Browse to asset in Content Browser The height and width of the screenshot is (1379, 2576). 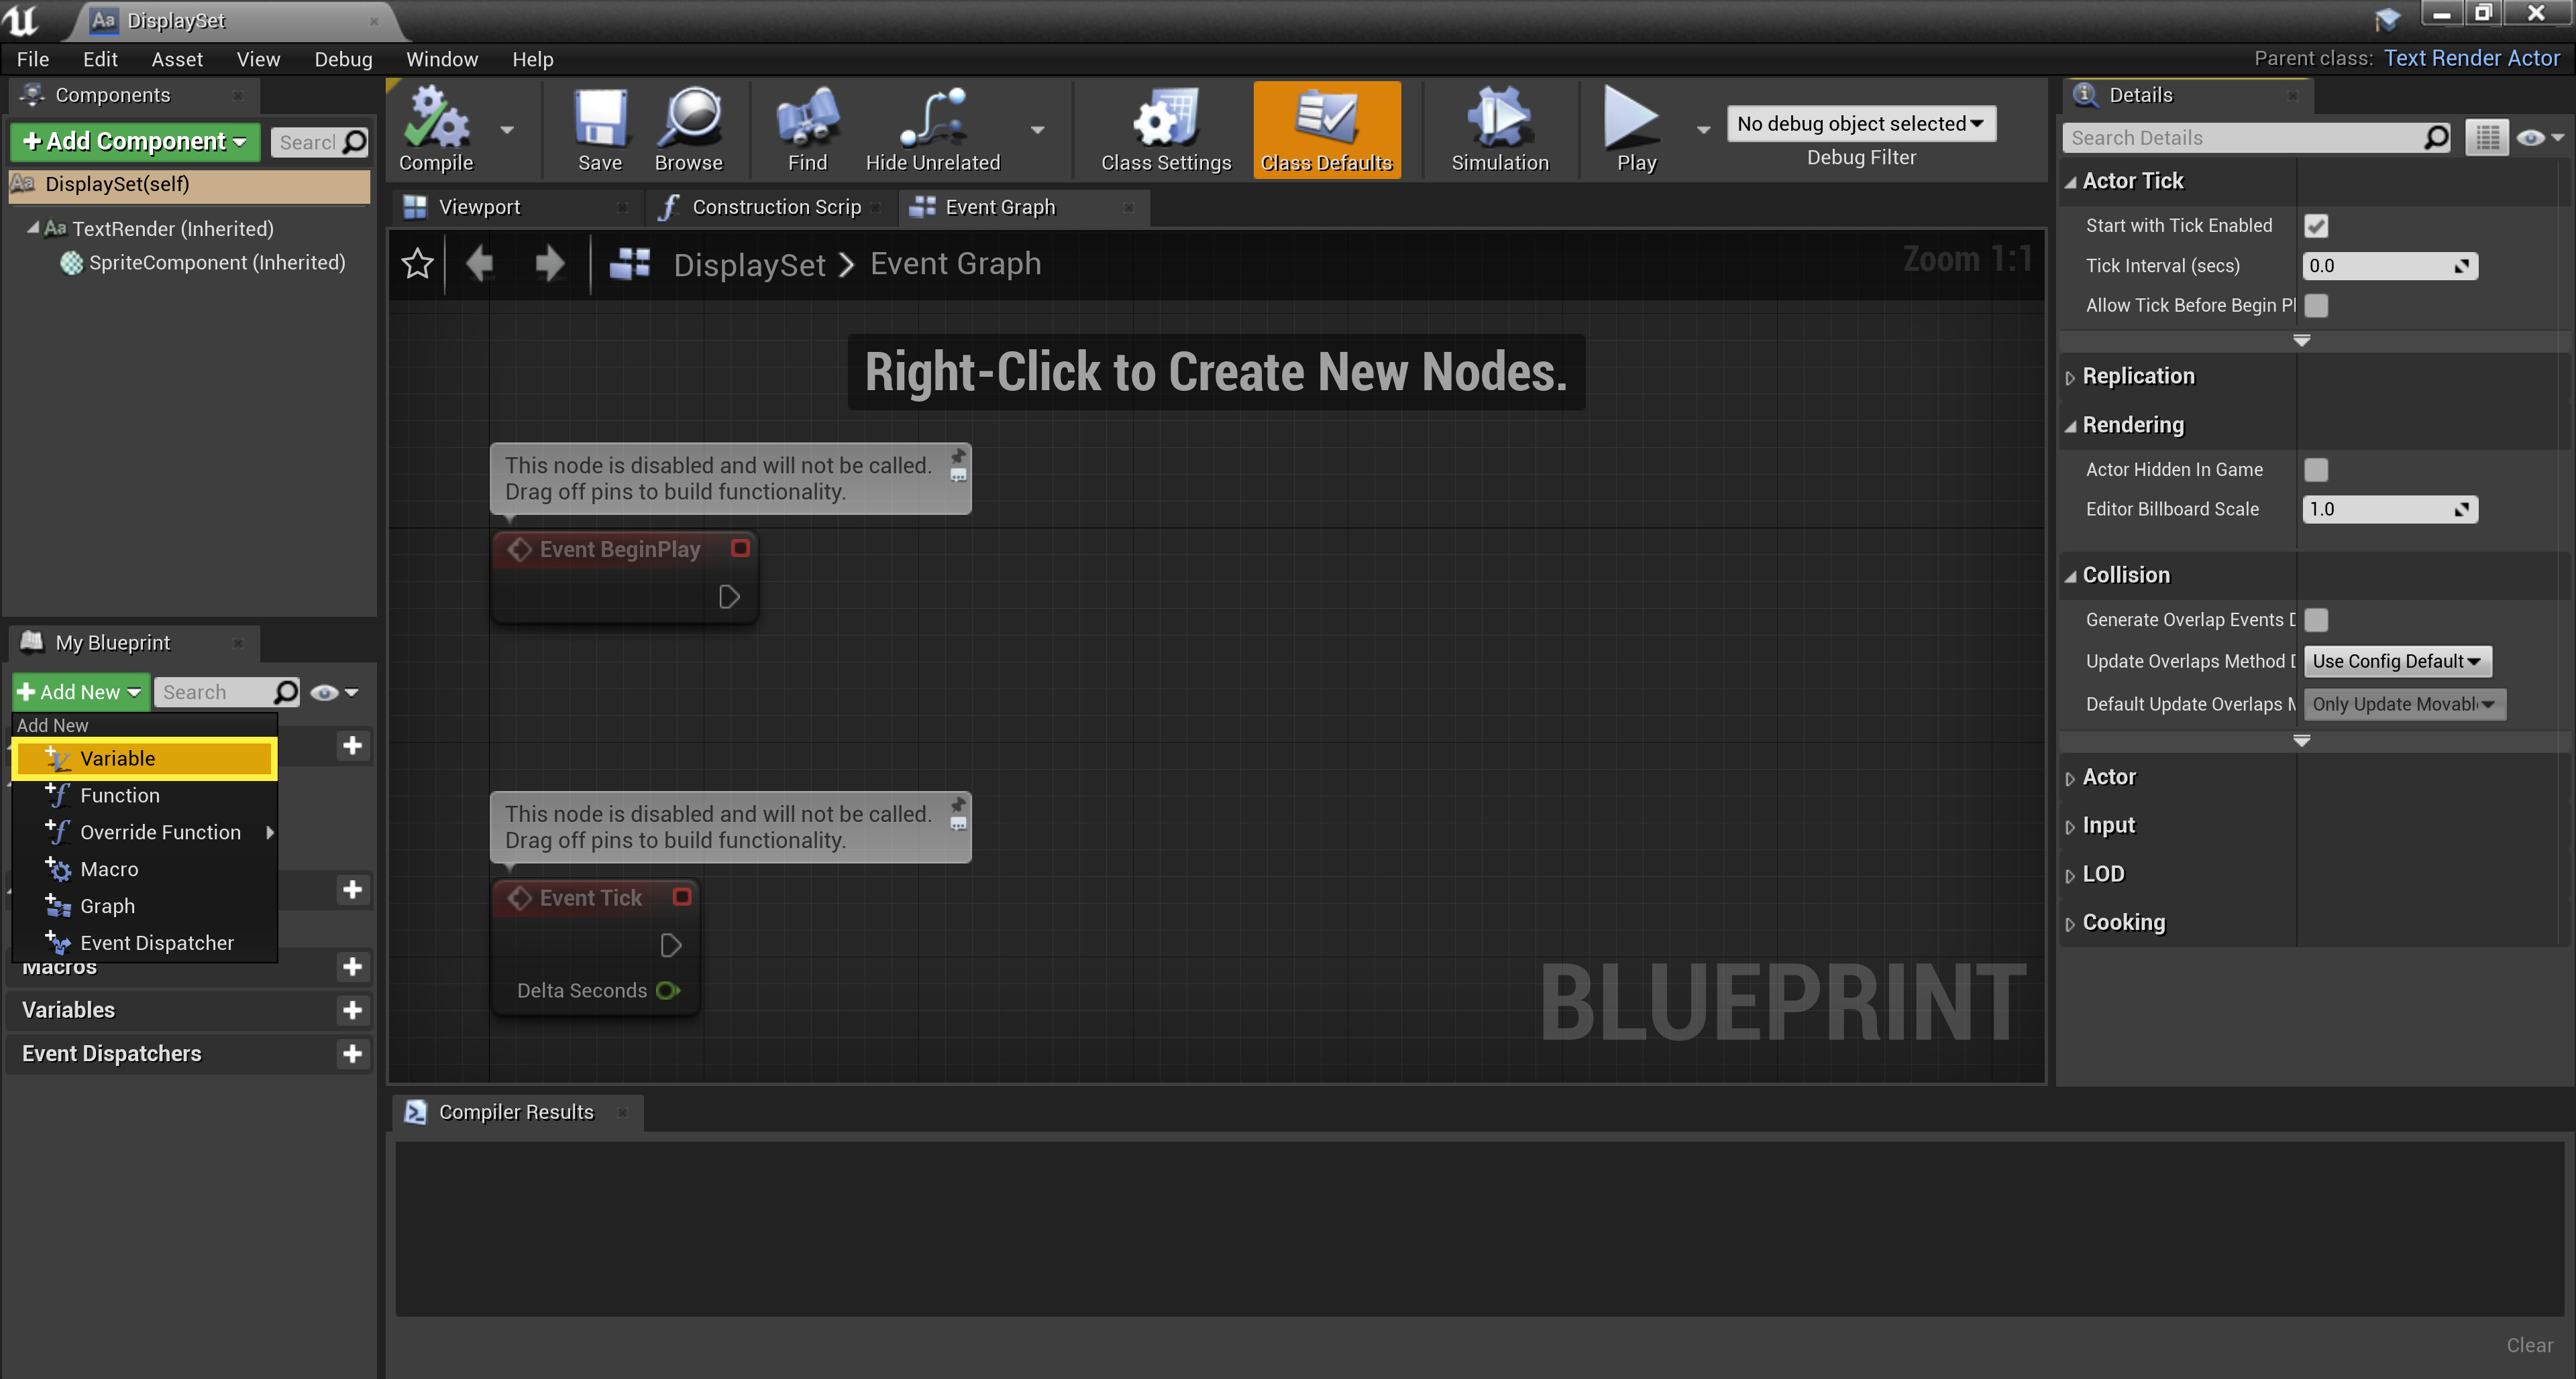690,128
